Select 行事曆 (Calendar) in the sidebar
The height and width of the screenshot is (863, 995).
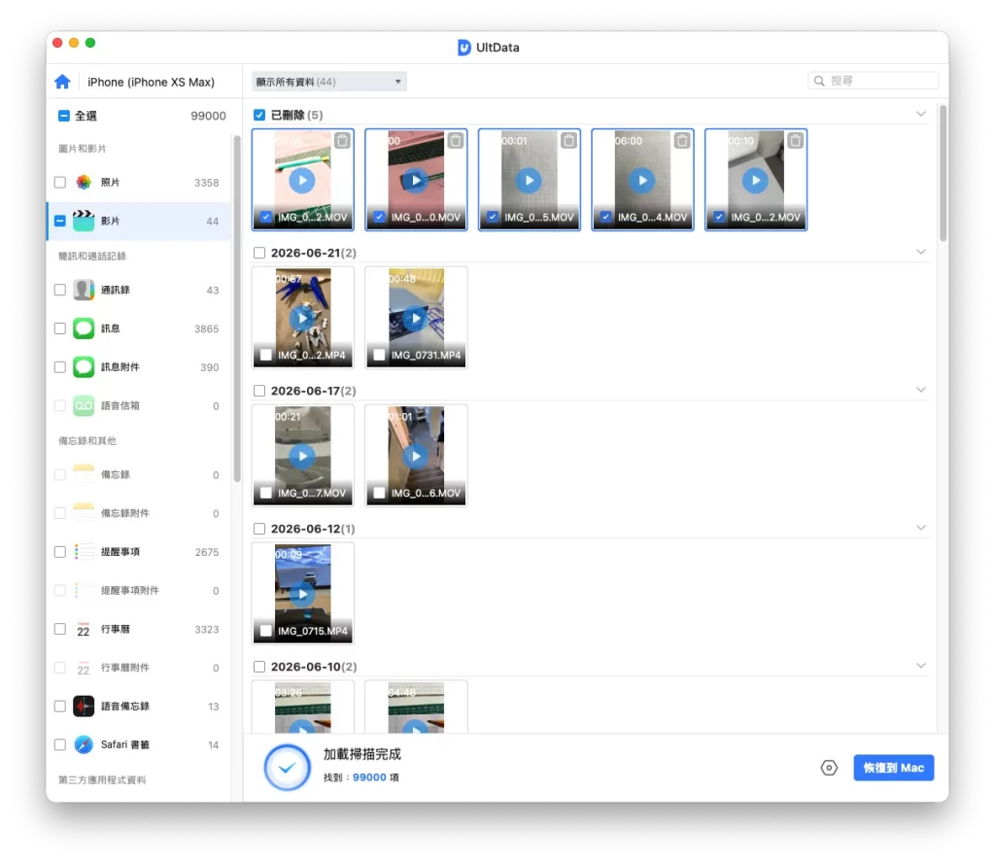tap(138, 629)
